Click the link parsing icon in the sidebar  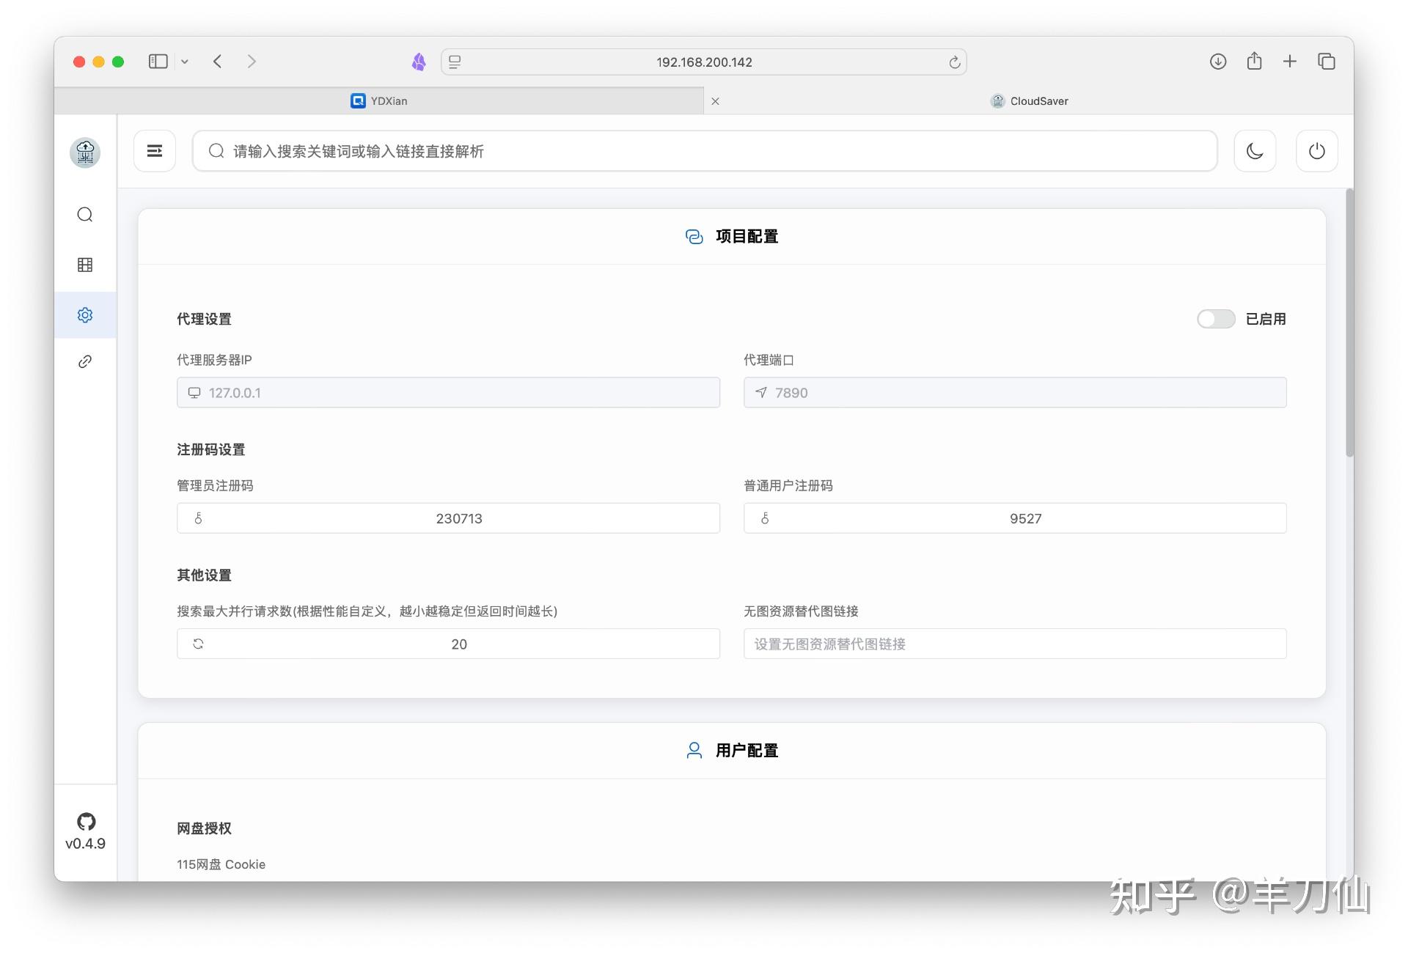[x=85, y=361]
